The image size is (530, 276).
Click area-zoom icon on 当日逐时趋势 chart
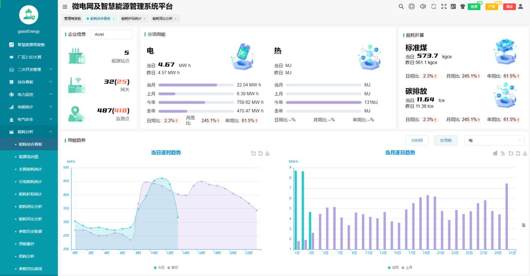tap(253, 154)
